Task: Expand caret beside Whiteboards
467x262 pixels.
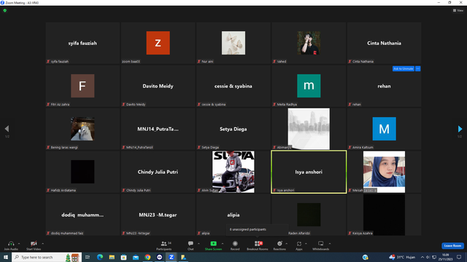Action: pos(330,244)
